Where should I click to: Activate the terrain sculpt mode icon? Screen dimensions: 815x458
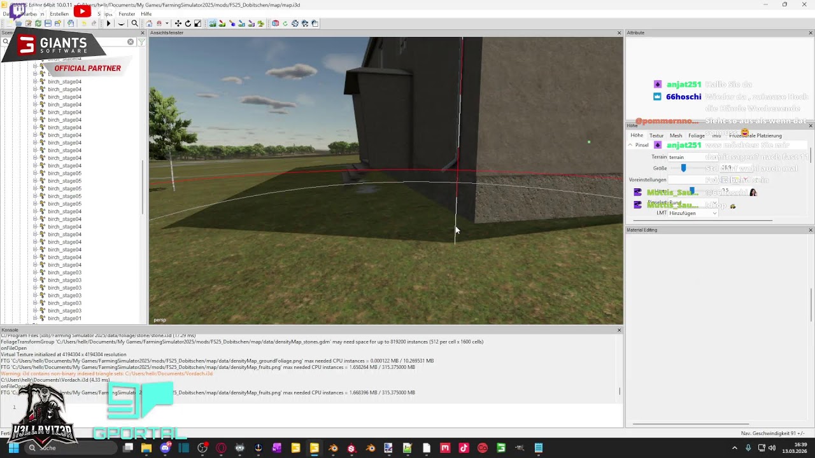tap(213, 24)
